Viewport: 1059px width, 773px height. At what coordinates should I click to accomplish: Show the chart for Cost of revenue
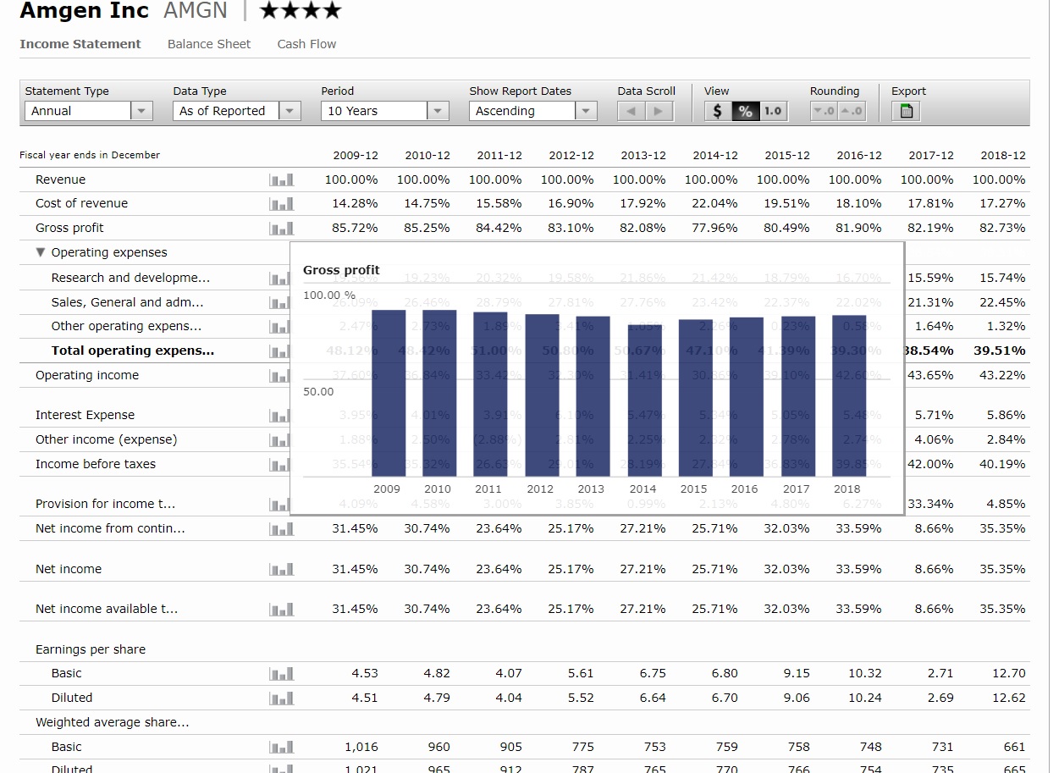click(281, 204)
